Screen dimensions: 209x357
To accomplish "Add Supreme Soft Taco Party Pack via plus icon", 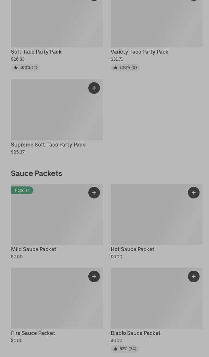I will point(94,88).
